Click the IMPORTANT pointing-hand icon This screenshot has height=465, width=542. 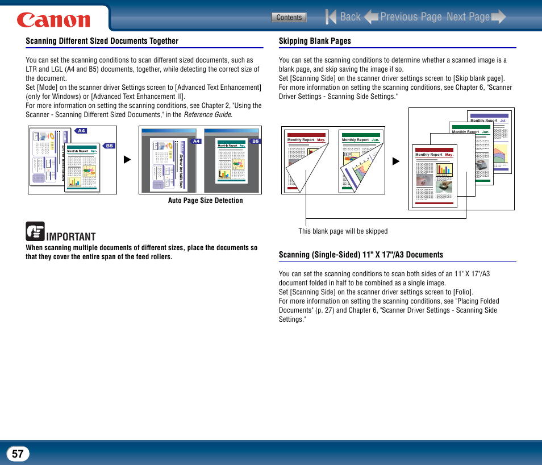click(x=35, y=231)
